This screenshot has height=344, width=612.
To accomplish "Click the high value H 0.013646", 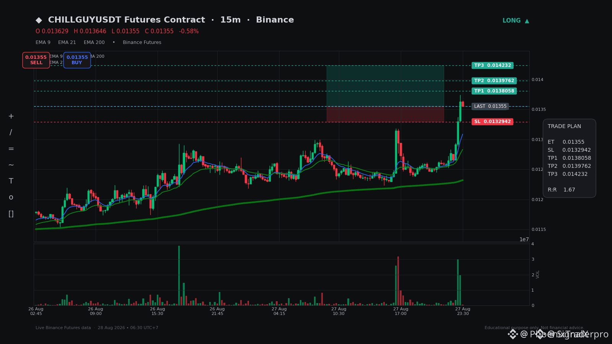I will 90,31.
